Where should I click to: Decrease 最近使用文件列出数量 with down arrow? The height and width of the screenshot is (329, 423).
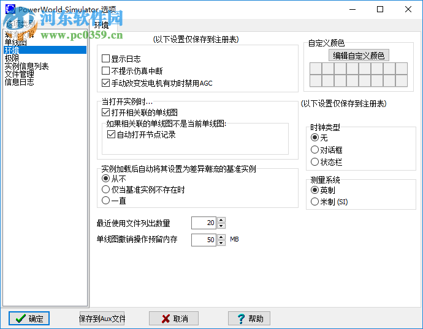221,226
